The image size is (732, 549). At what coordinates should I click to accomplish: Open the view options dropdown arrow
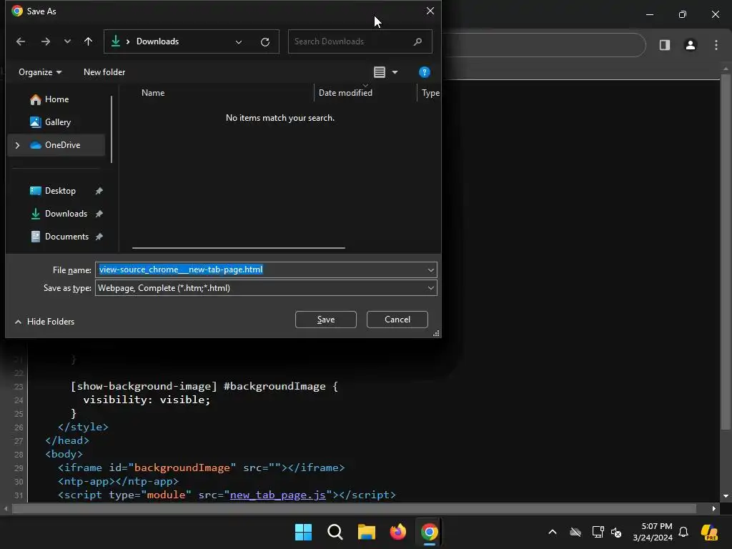(x=395, y=72)
